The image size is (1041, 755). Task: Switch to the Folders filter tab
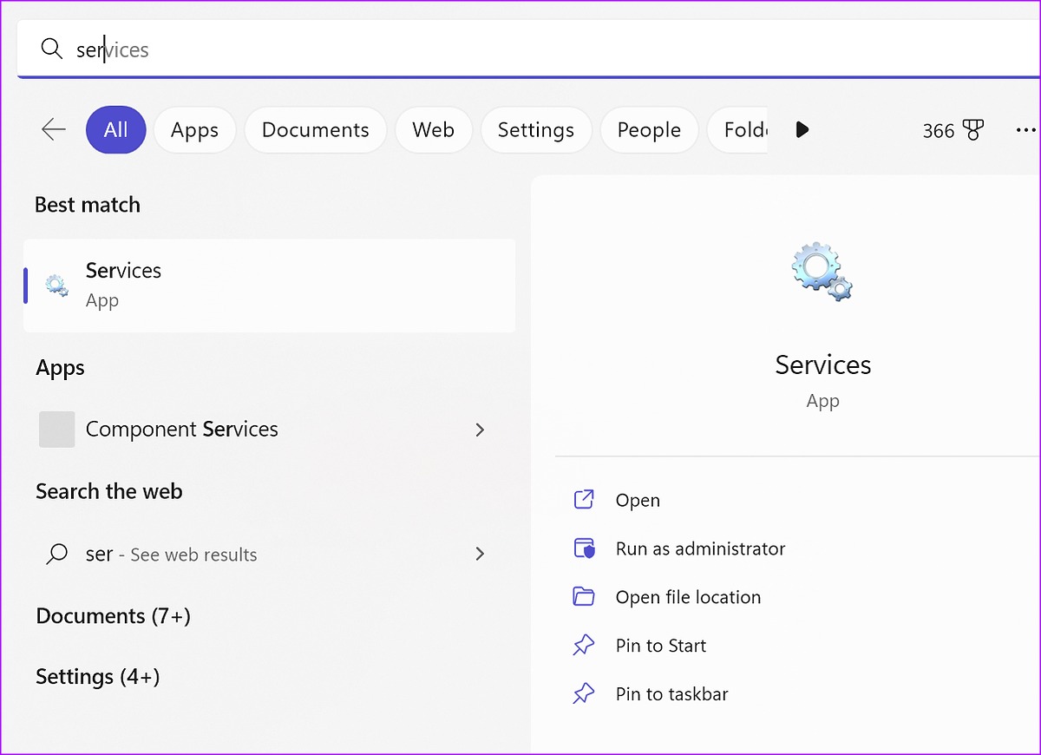(x=737, y=130)
